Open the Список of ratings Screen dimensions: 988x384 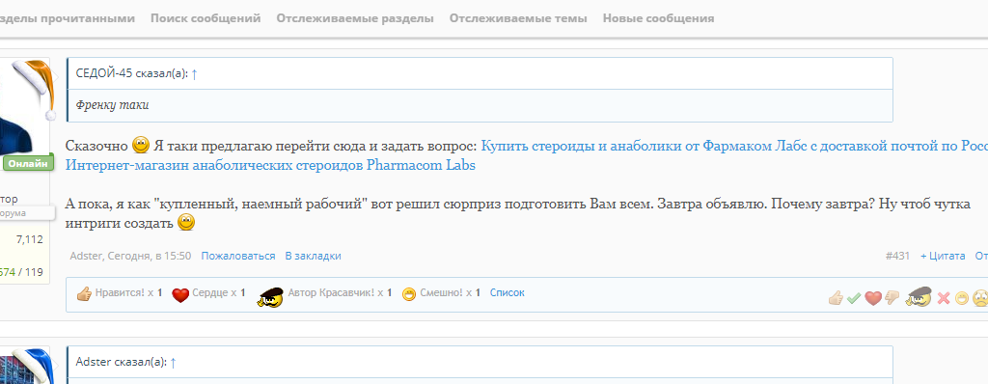click(x=508, y=292)
